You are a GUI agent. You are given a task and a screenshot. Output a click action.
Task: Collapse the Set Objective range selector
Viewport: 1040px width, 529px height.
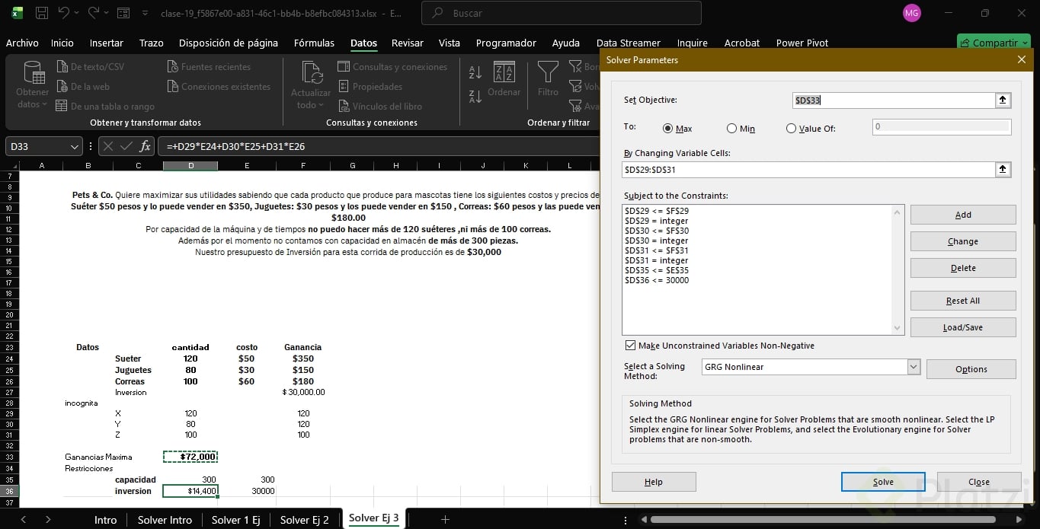(x=1003, y=100)
